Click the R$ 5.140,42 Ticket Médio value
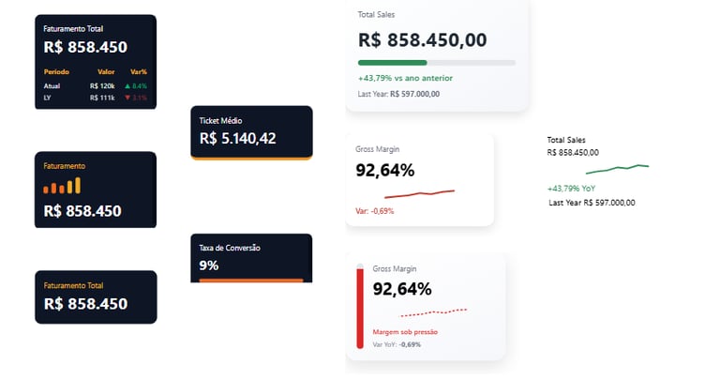The image size is (720, 380). click(238, 139)
